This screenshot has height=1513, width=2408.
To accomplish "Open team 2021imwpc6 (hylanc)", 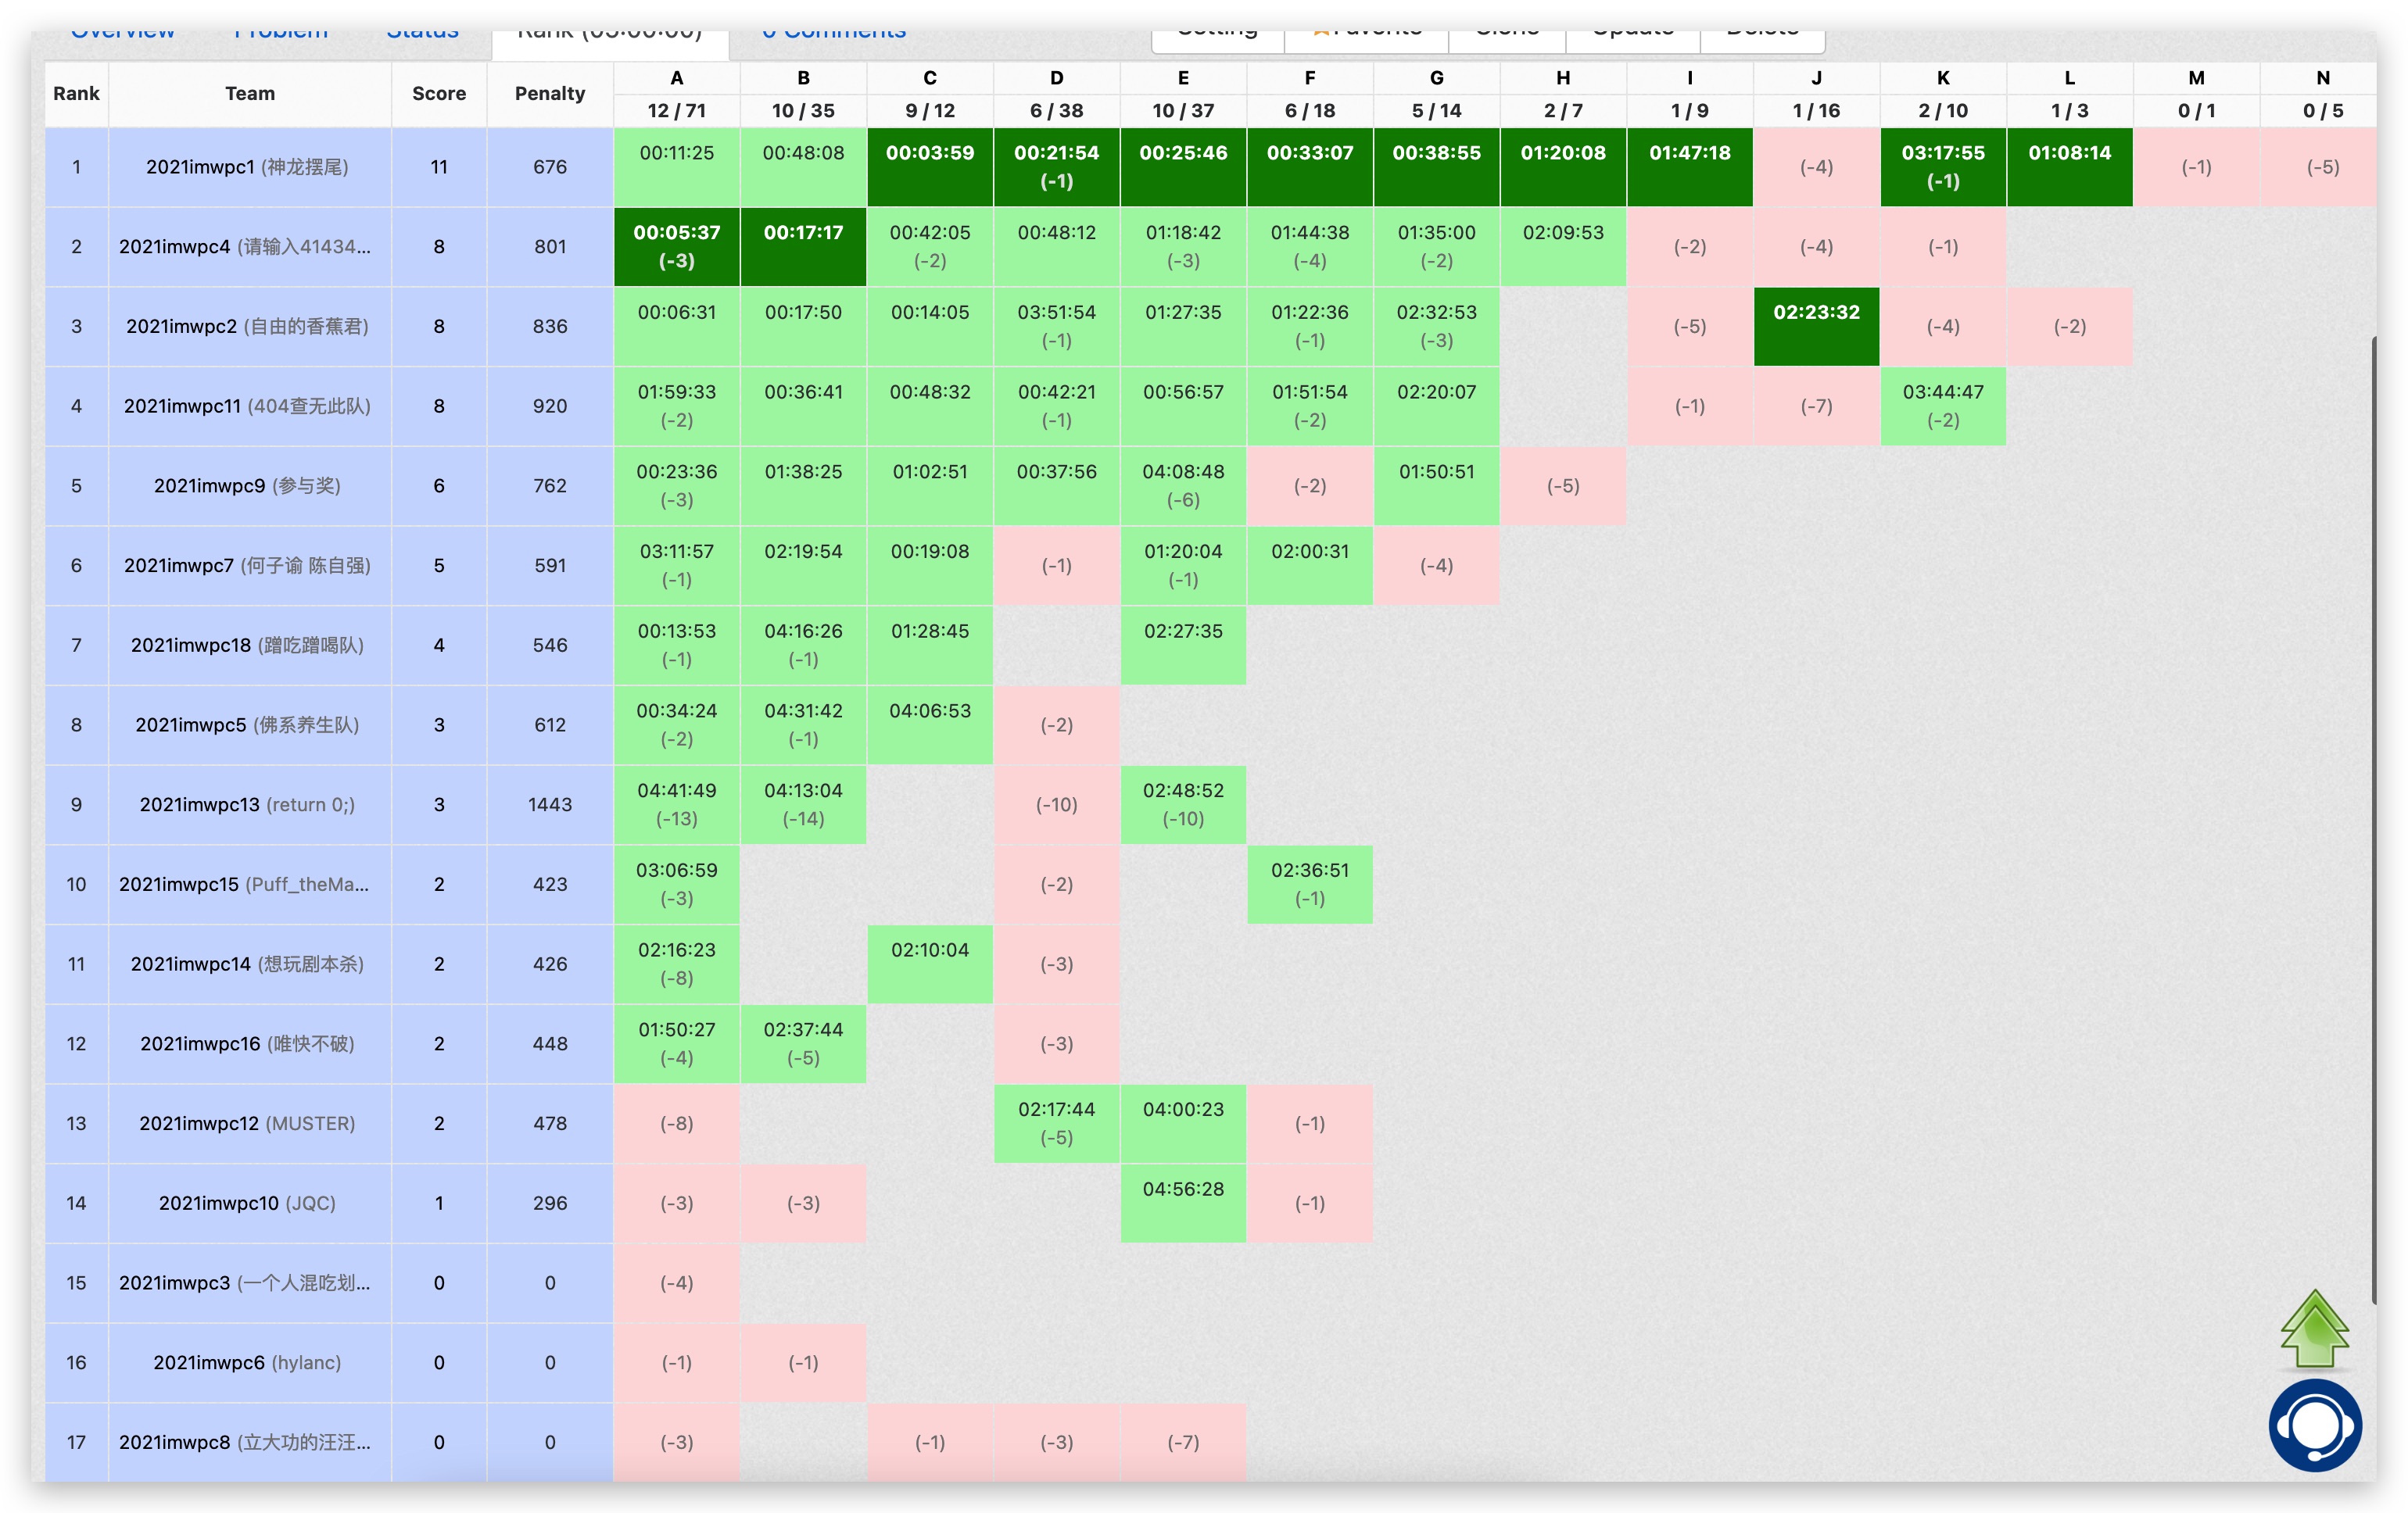I will [247, 1362].
